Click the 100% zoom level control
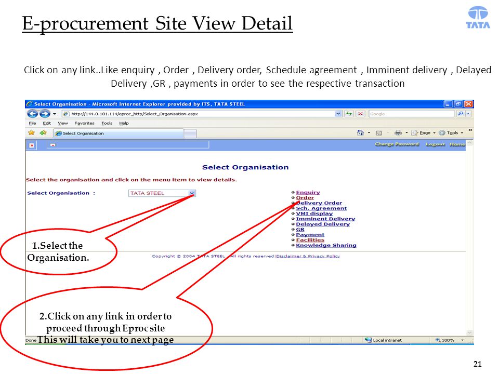The height and width of the screenshot is (374, 499). (445, 340)
